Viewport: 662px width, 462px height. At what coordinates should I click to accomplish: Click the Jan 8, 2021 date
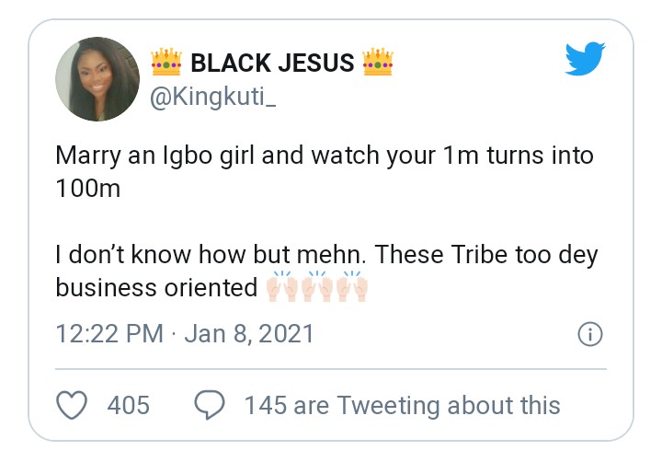(249, 334)
